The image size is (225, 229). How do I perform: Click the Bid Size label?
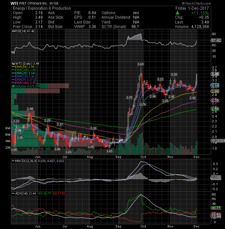[56, 27]
